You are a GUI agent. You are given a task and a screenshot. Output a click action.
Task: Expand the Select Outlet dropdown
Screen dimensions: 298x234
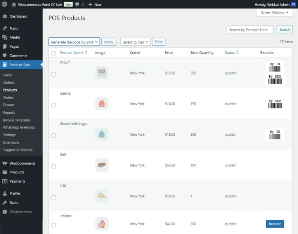tap(135, 42)
